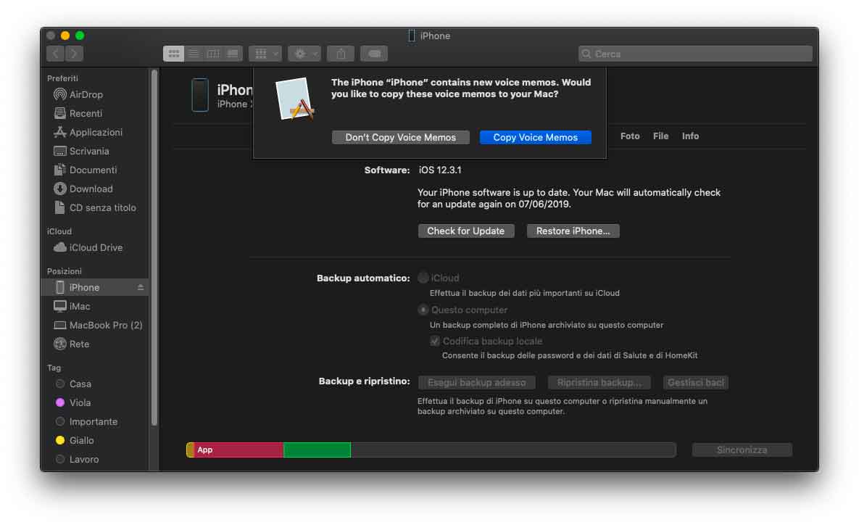Switch to gallery view in toolbar
This screenshot has height=525, width=859.
coord(233,54)
